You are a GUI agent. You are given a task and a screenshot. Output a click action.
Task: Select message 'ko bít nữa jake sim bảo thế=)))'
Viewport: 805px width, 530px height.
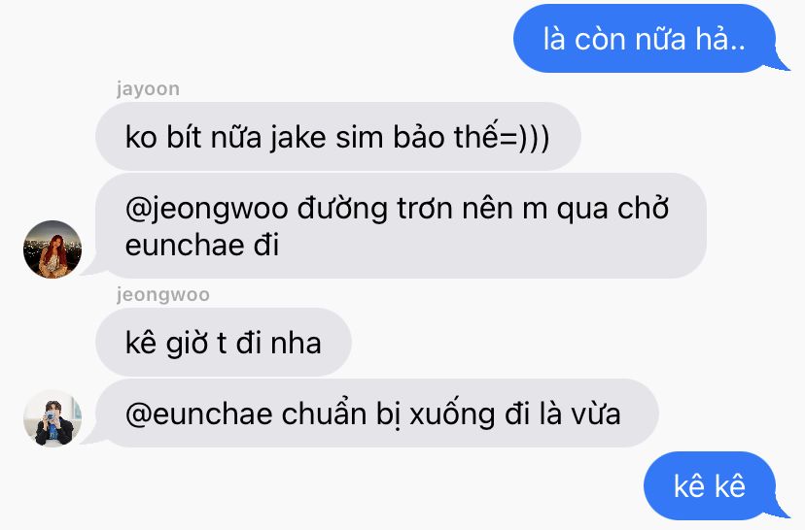(337, 136)
